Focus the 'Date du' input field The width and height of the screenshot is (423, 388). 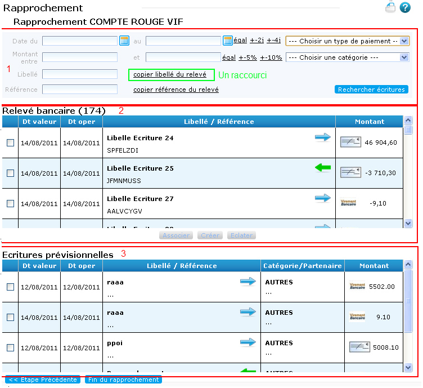coord(80,41)
